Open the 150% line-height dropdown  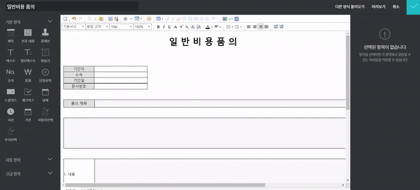pos(142,27)
